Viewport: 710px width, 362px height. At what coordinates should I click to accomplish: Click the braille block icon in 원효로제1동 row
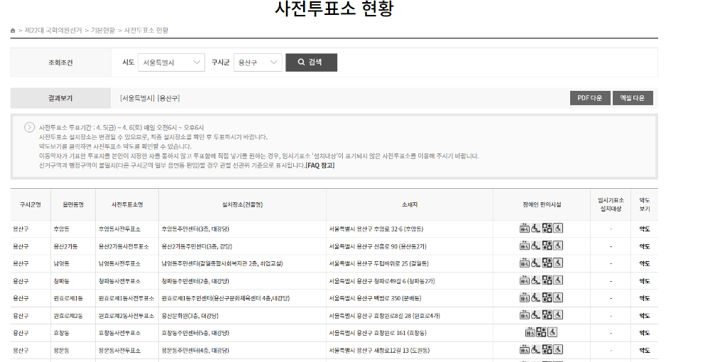[547, 297]
